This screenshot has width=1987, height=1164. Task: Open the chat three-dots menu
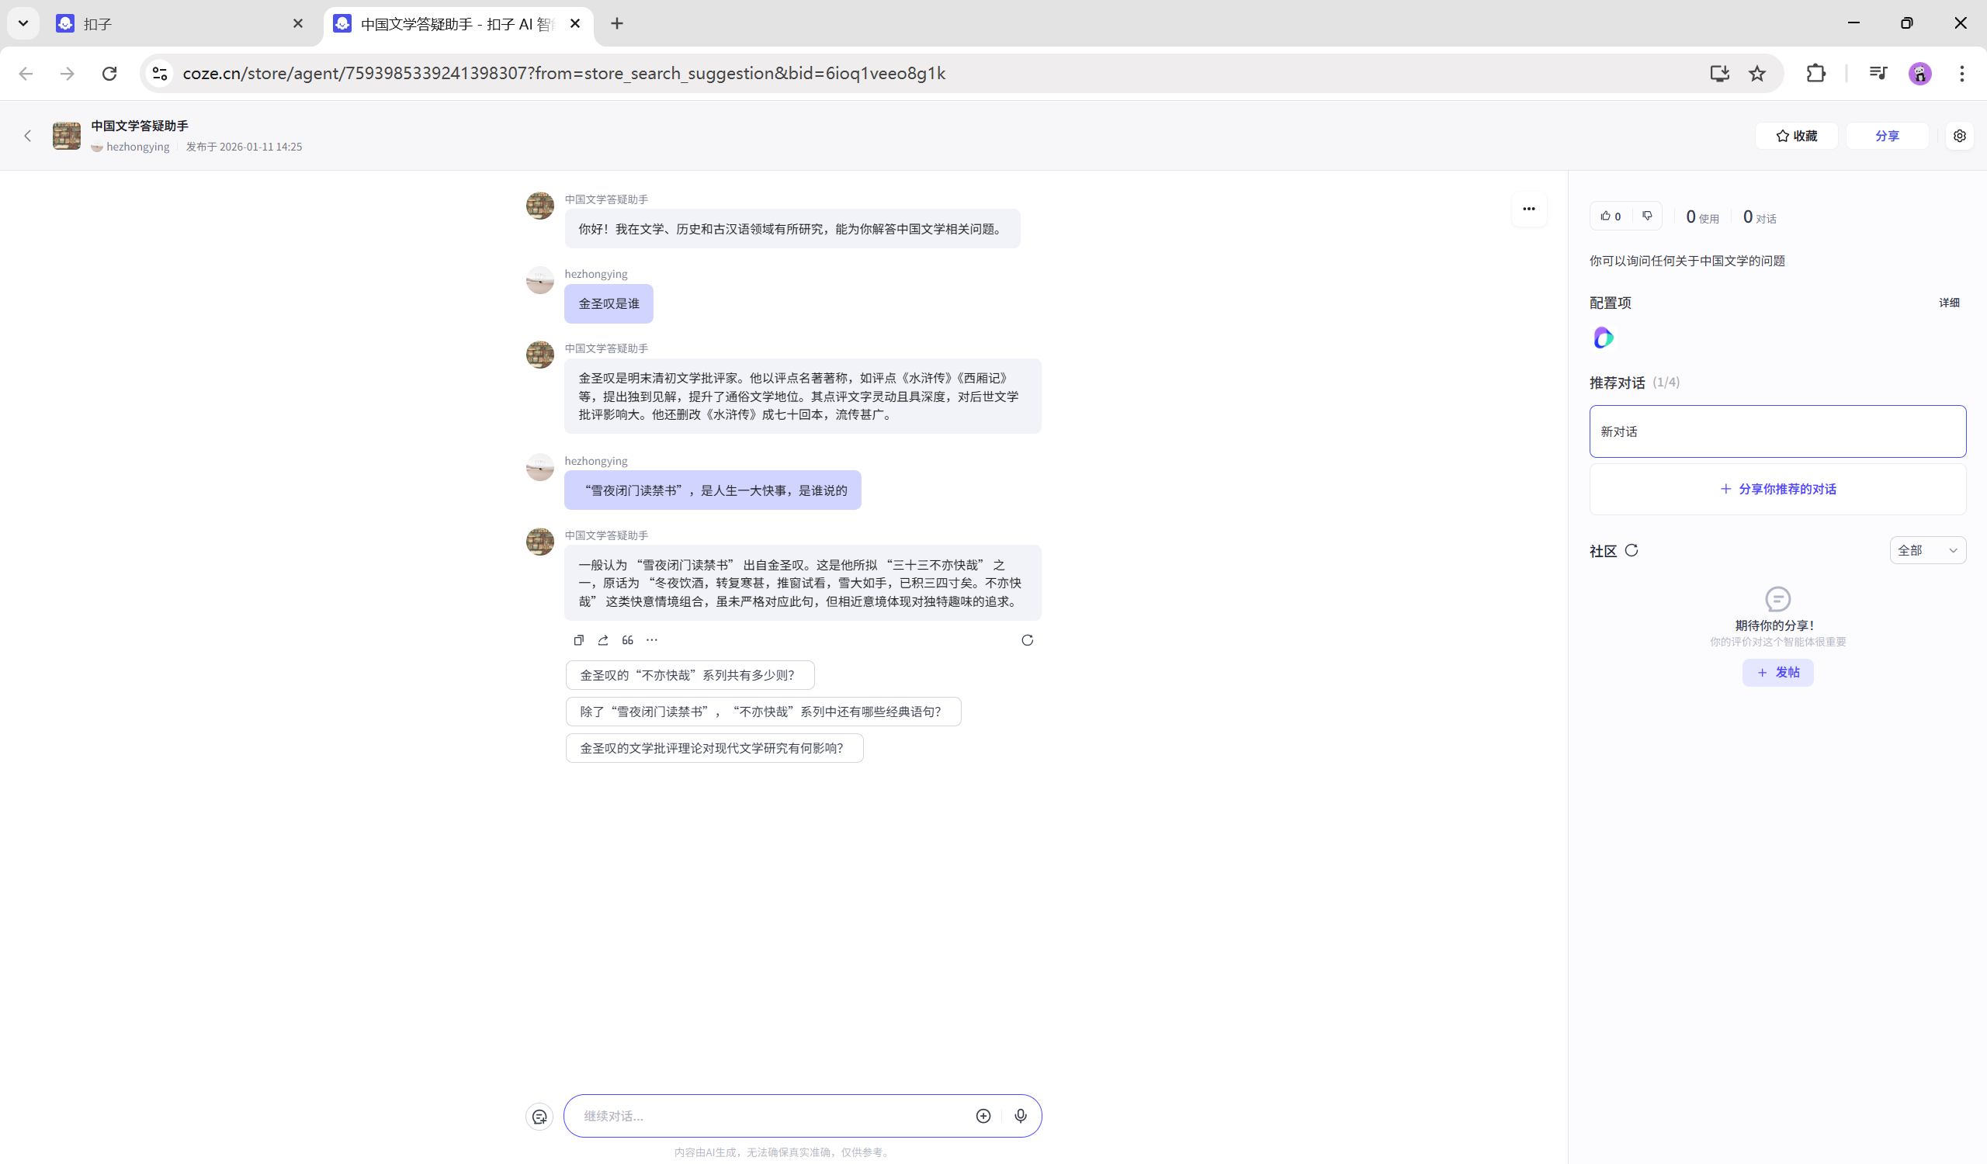pyautogui.click(x=1528, y=209)
